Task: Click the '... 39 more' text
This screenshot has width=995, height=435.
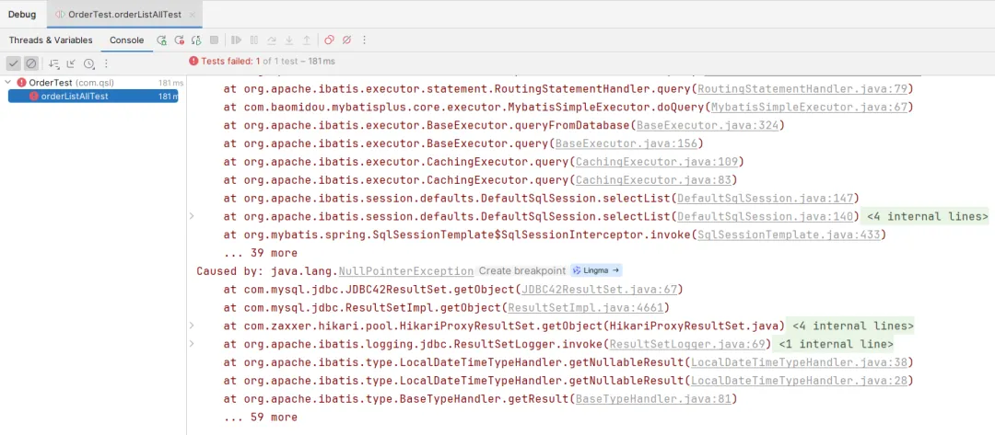Action: [x=260, y=253]
